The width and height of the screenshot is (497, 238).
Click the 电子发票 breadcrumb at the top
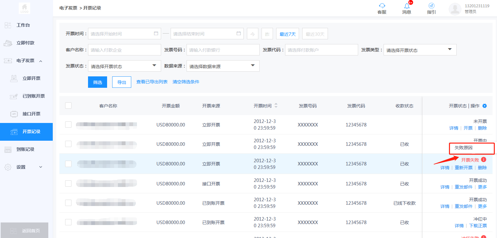click(68, 8)
